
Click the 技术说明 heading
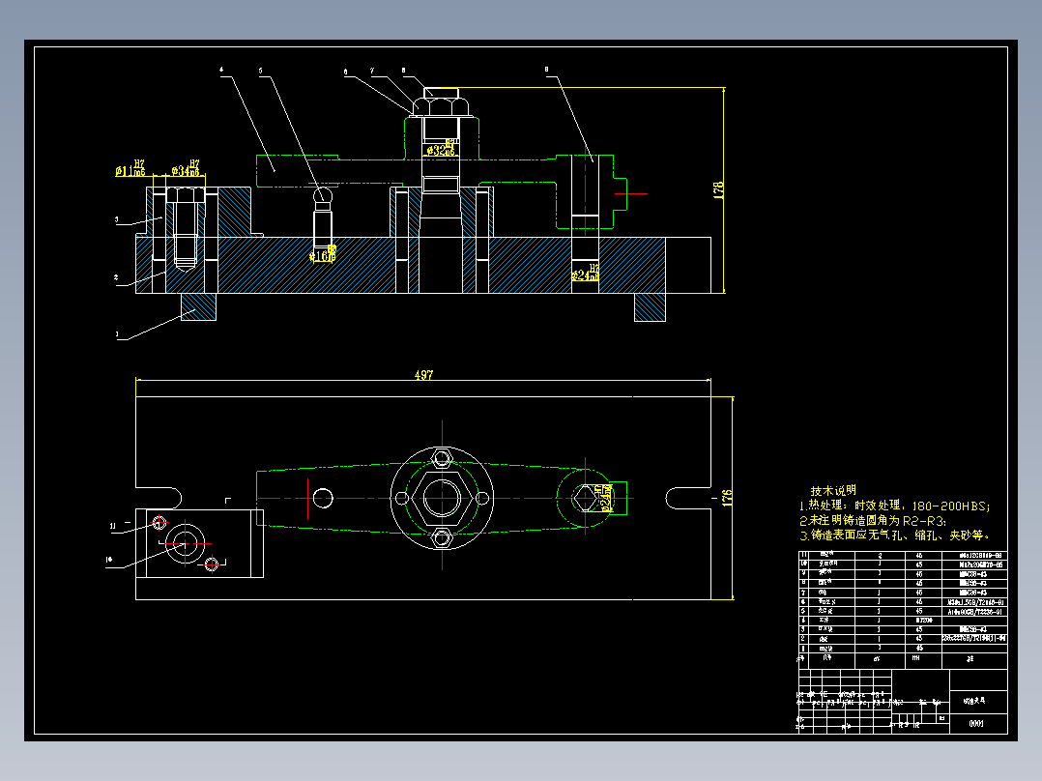tap(833, 490)
